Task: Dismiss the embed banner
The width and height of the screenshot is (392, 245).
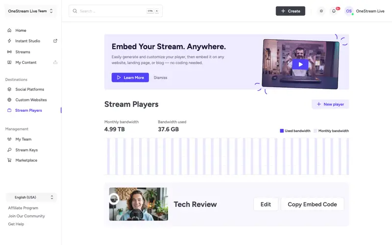Action: (x=160, y=77)
